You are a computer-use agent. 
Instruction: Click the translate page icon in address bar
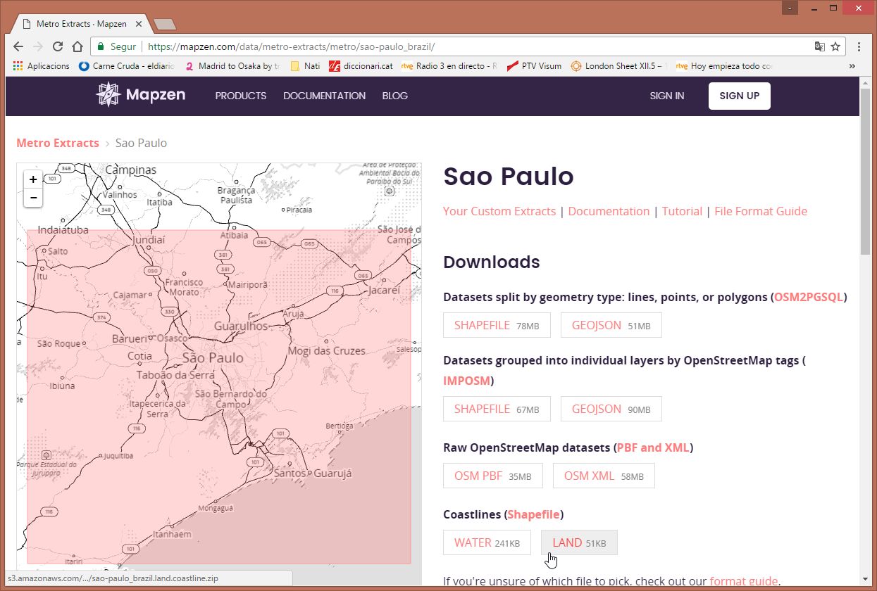tap(819, 46)
